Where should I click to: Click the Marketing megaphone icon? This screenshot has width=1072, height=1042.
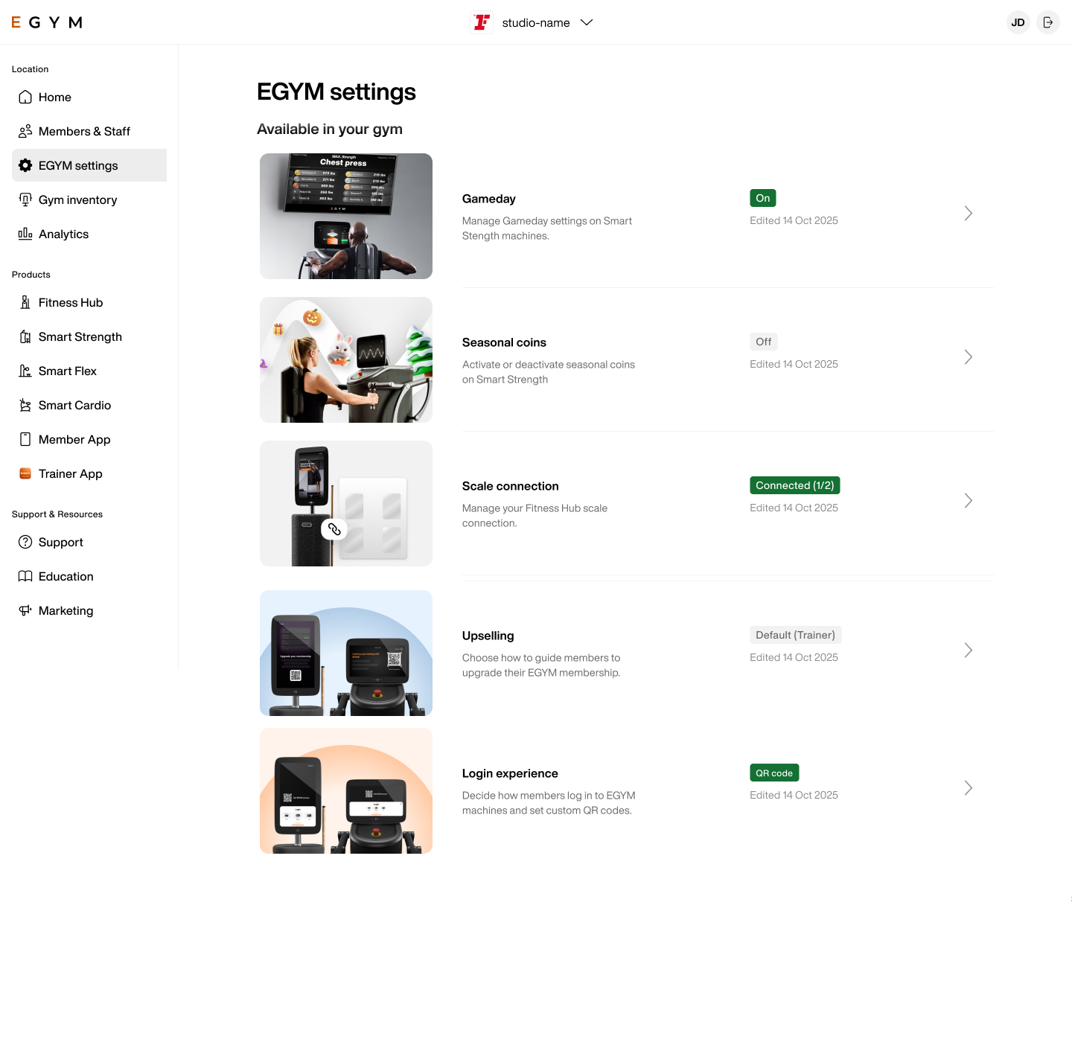(x=25, y=610)
